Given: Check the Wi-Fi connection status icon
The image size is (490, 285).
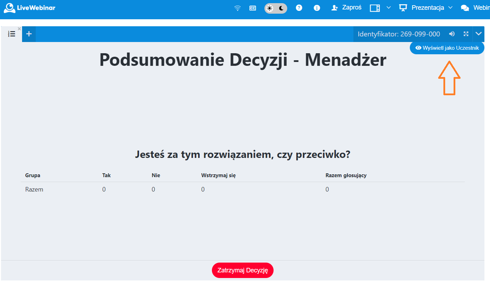Looking at the screenshot, I should pyautogui.click(x=237, y=8).
